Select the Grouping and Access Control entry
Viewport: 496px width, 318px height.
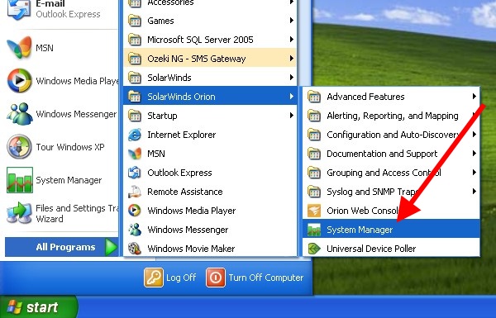point(391,173)
